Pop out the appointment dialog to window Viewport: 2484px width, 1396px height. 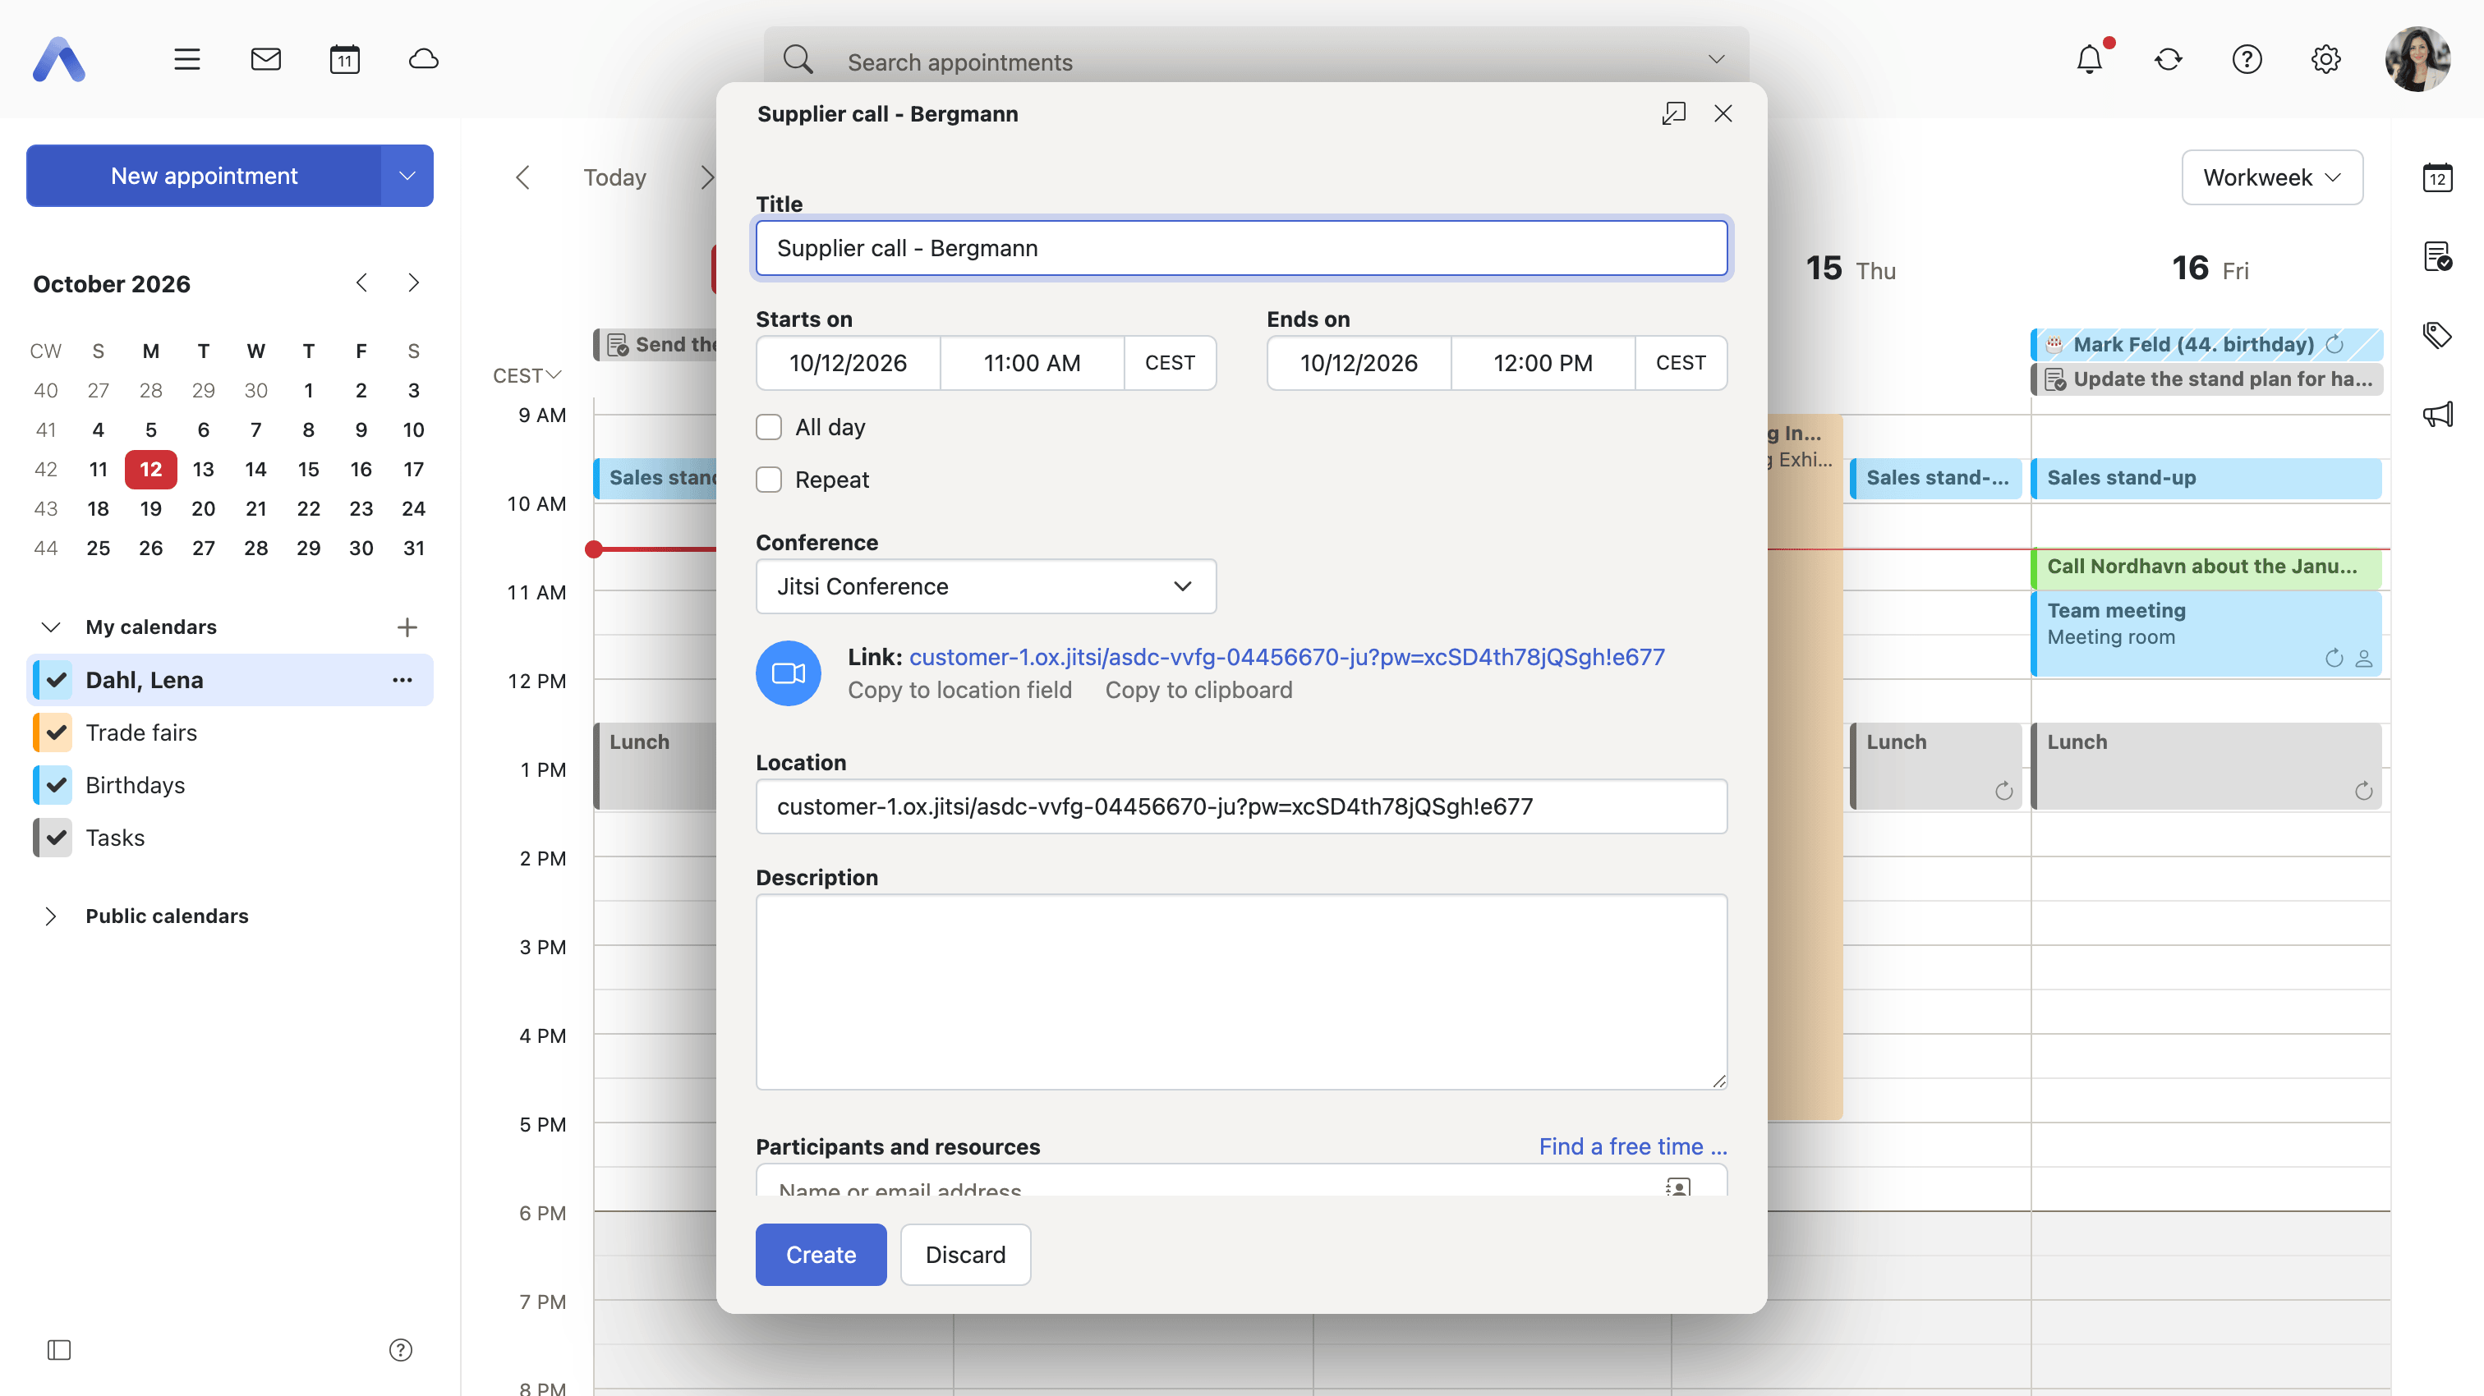click(x=1674, y=114)
